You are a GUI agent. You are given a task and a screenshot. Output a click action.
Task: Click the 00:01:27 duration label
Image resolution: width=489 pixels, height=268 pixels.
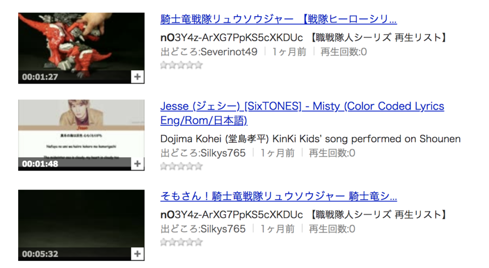pos(40,77)
